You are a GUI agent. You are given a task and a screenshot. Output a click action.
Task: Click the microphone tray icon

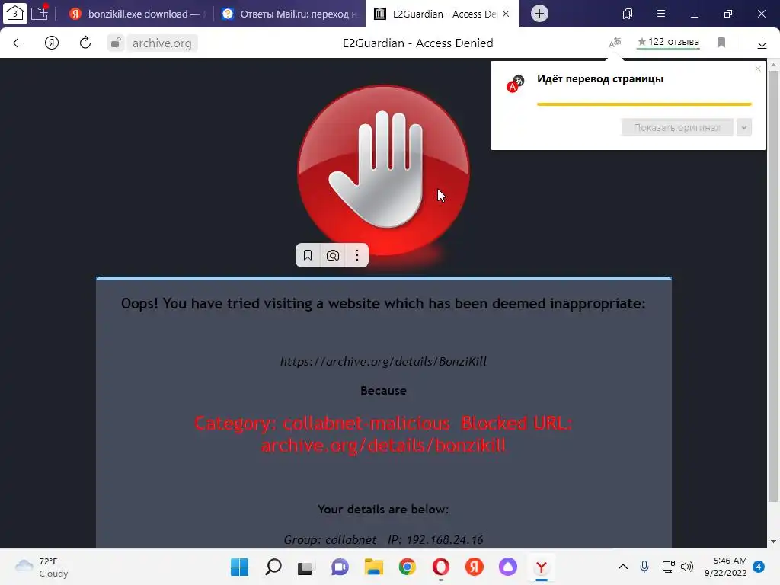coord(644,567)
